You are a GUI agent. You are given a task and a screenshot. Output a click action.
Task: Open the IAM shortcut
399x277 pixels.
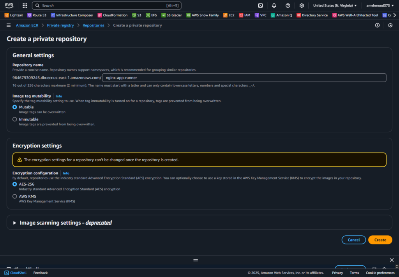pos(245,15)
